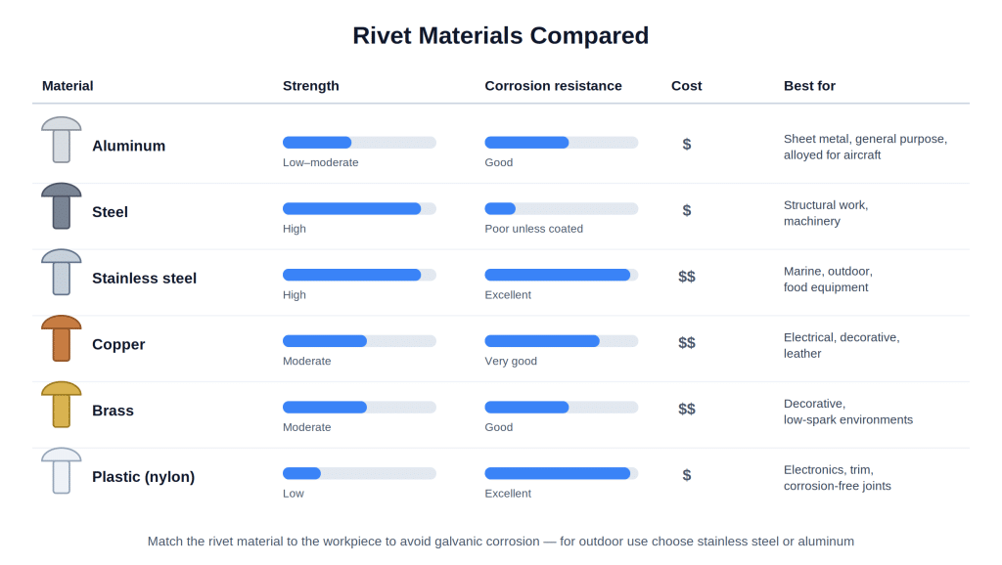Click the galvanic corrosion footnote text
Viewport: 1002px width, 565px height.
point(500,542)
